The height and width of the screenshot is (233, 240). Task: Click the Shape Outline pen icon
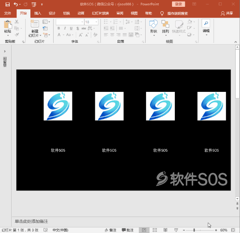pos(190,28)
